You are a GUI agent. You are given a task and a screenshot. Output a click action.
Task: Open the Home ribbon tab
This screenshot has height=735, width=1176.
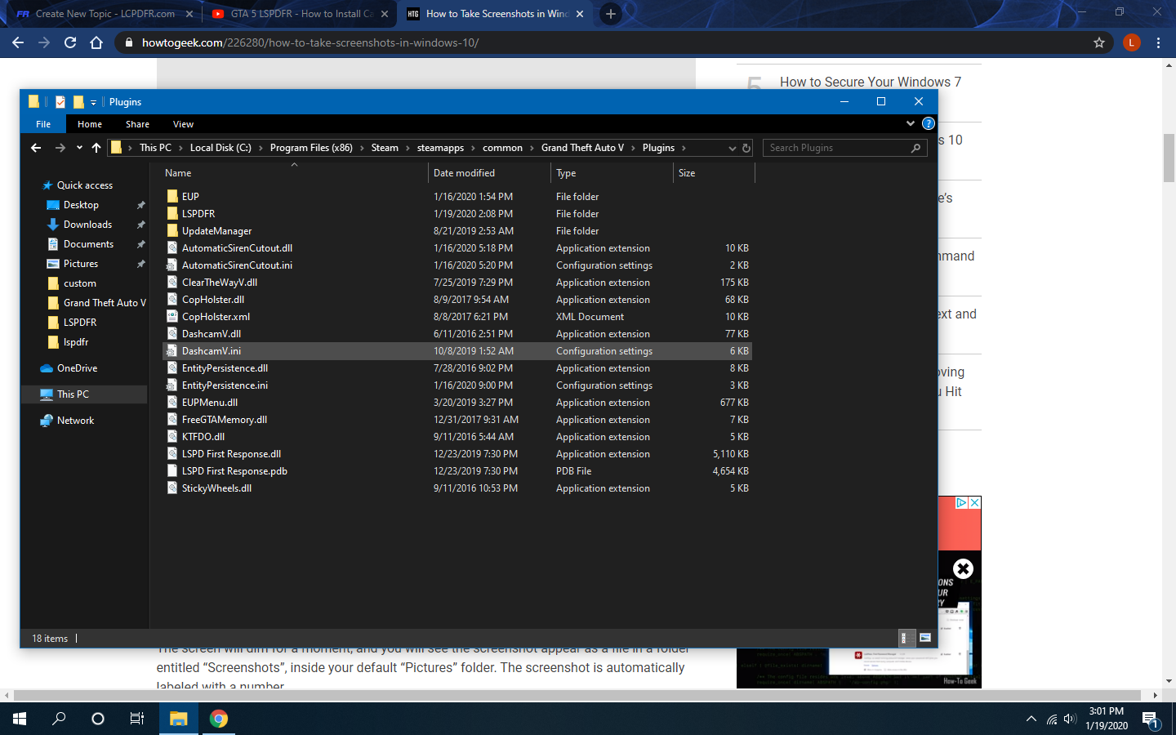[x=90, y=124]
